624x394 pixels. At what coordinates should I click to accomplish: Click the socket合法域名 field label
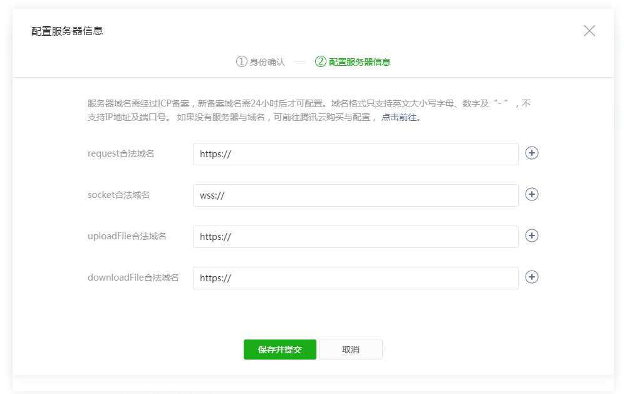coord(119,195)
